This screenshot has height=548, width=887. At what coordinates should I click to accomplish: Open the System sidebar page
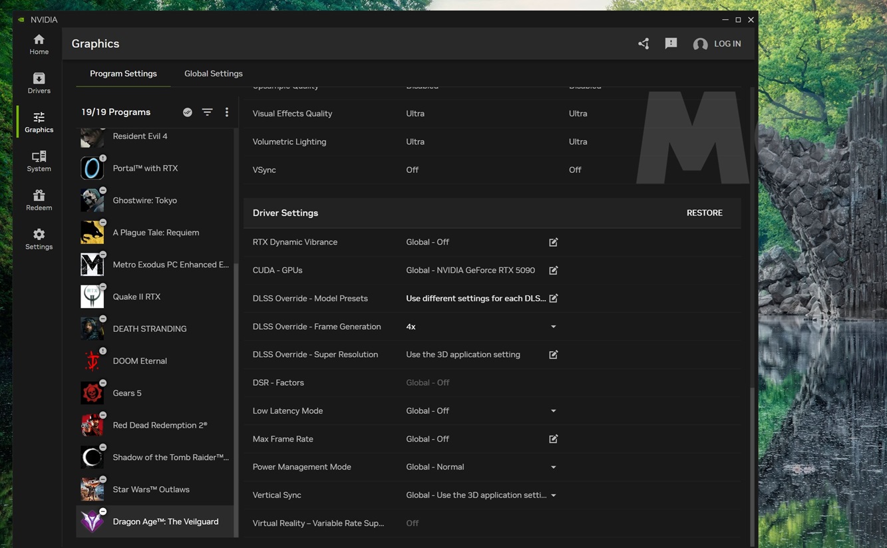[x=39, y=161]
